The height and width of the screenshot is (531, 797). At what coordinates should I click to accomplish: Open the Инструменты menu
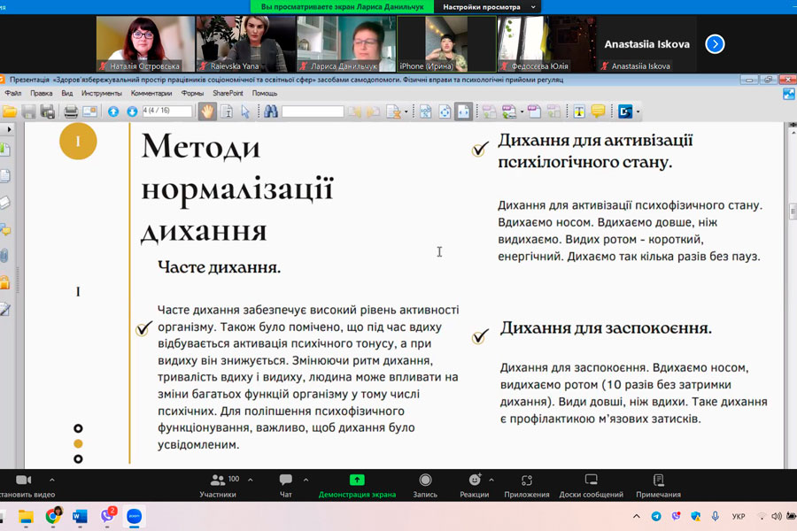[x=102, y=93]
